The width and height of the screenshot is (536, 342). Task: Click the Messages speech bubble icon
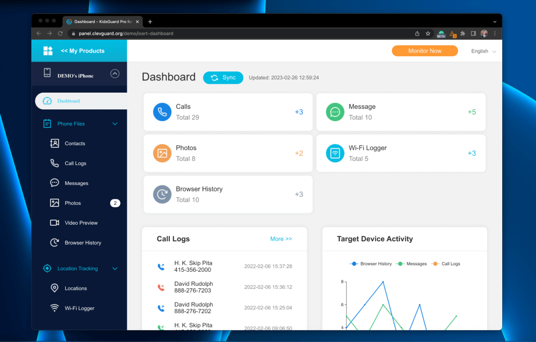pos(54,183)
